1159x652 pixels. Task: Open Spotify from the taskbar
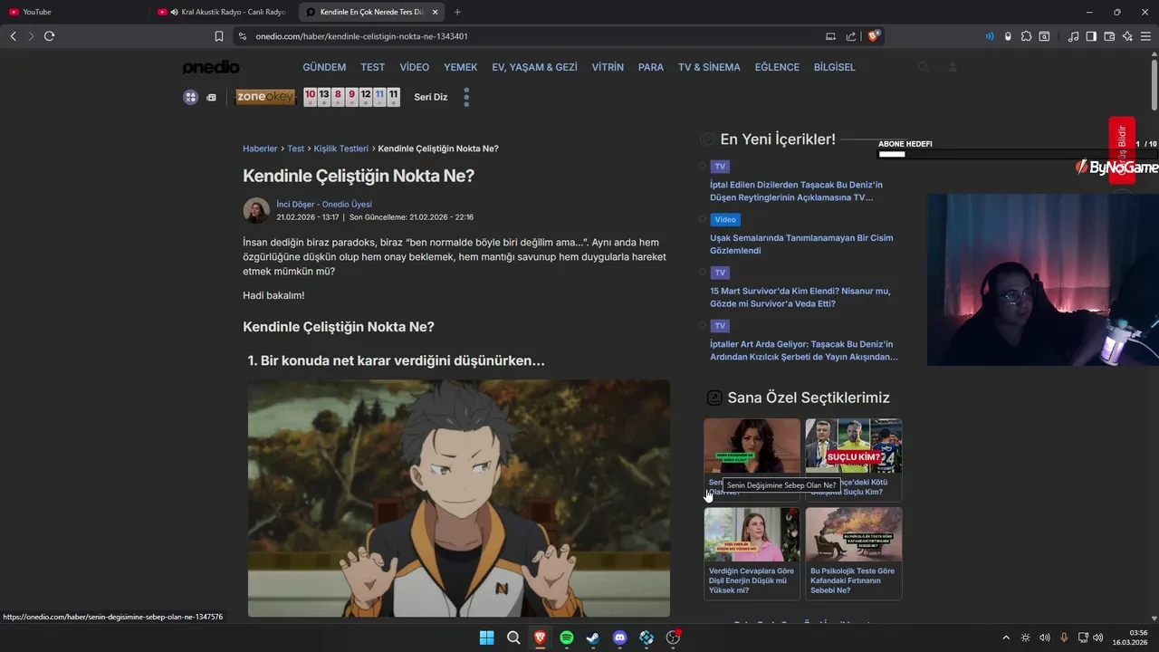567,638
